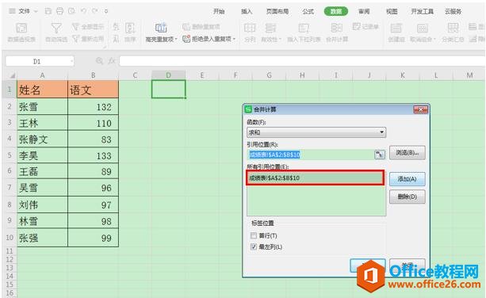Click the 全部显示 filter button

tap(88, 27)
